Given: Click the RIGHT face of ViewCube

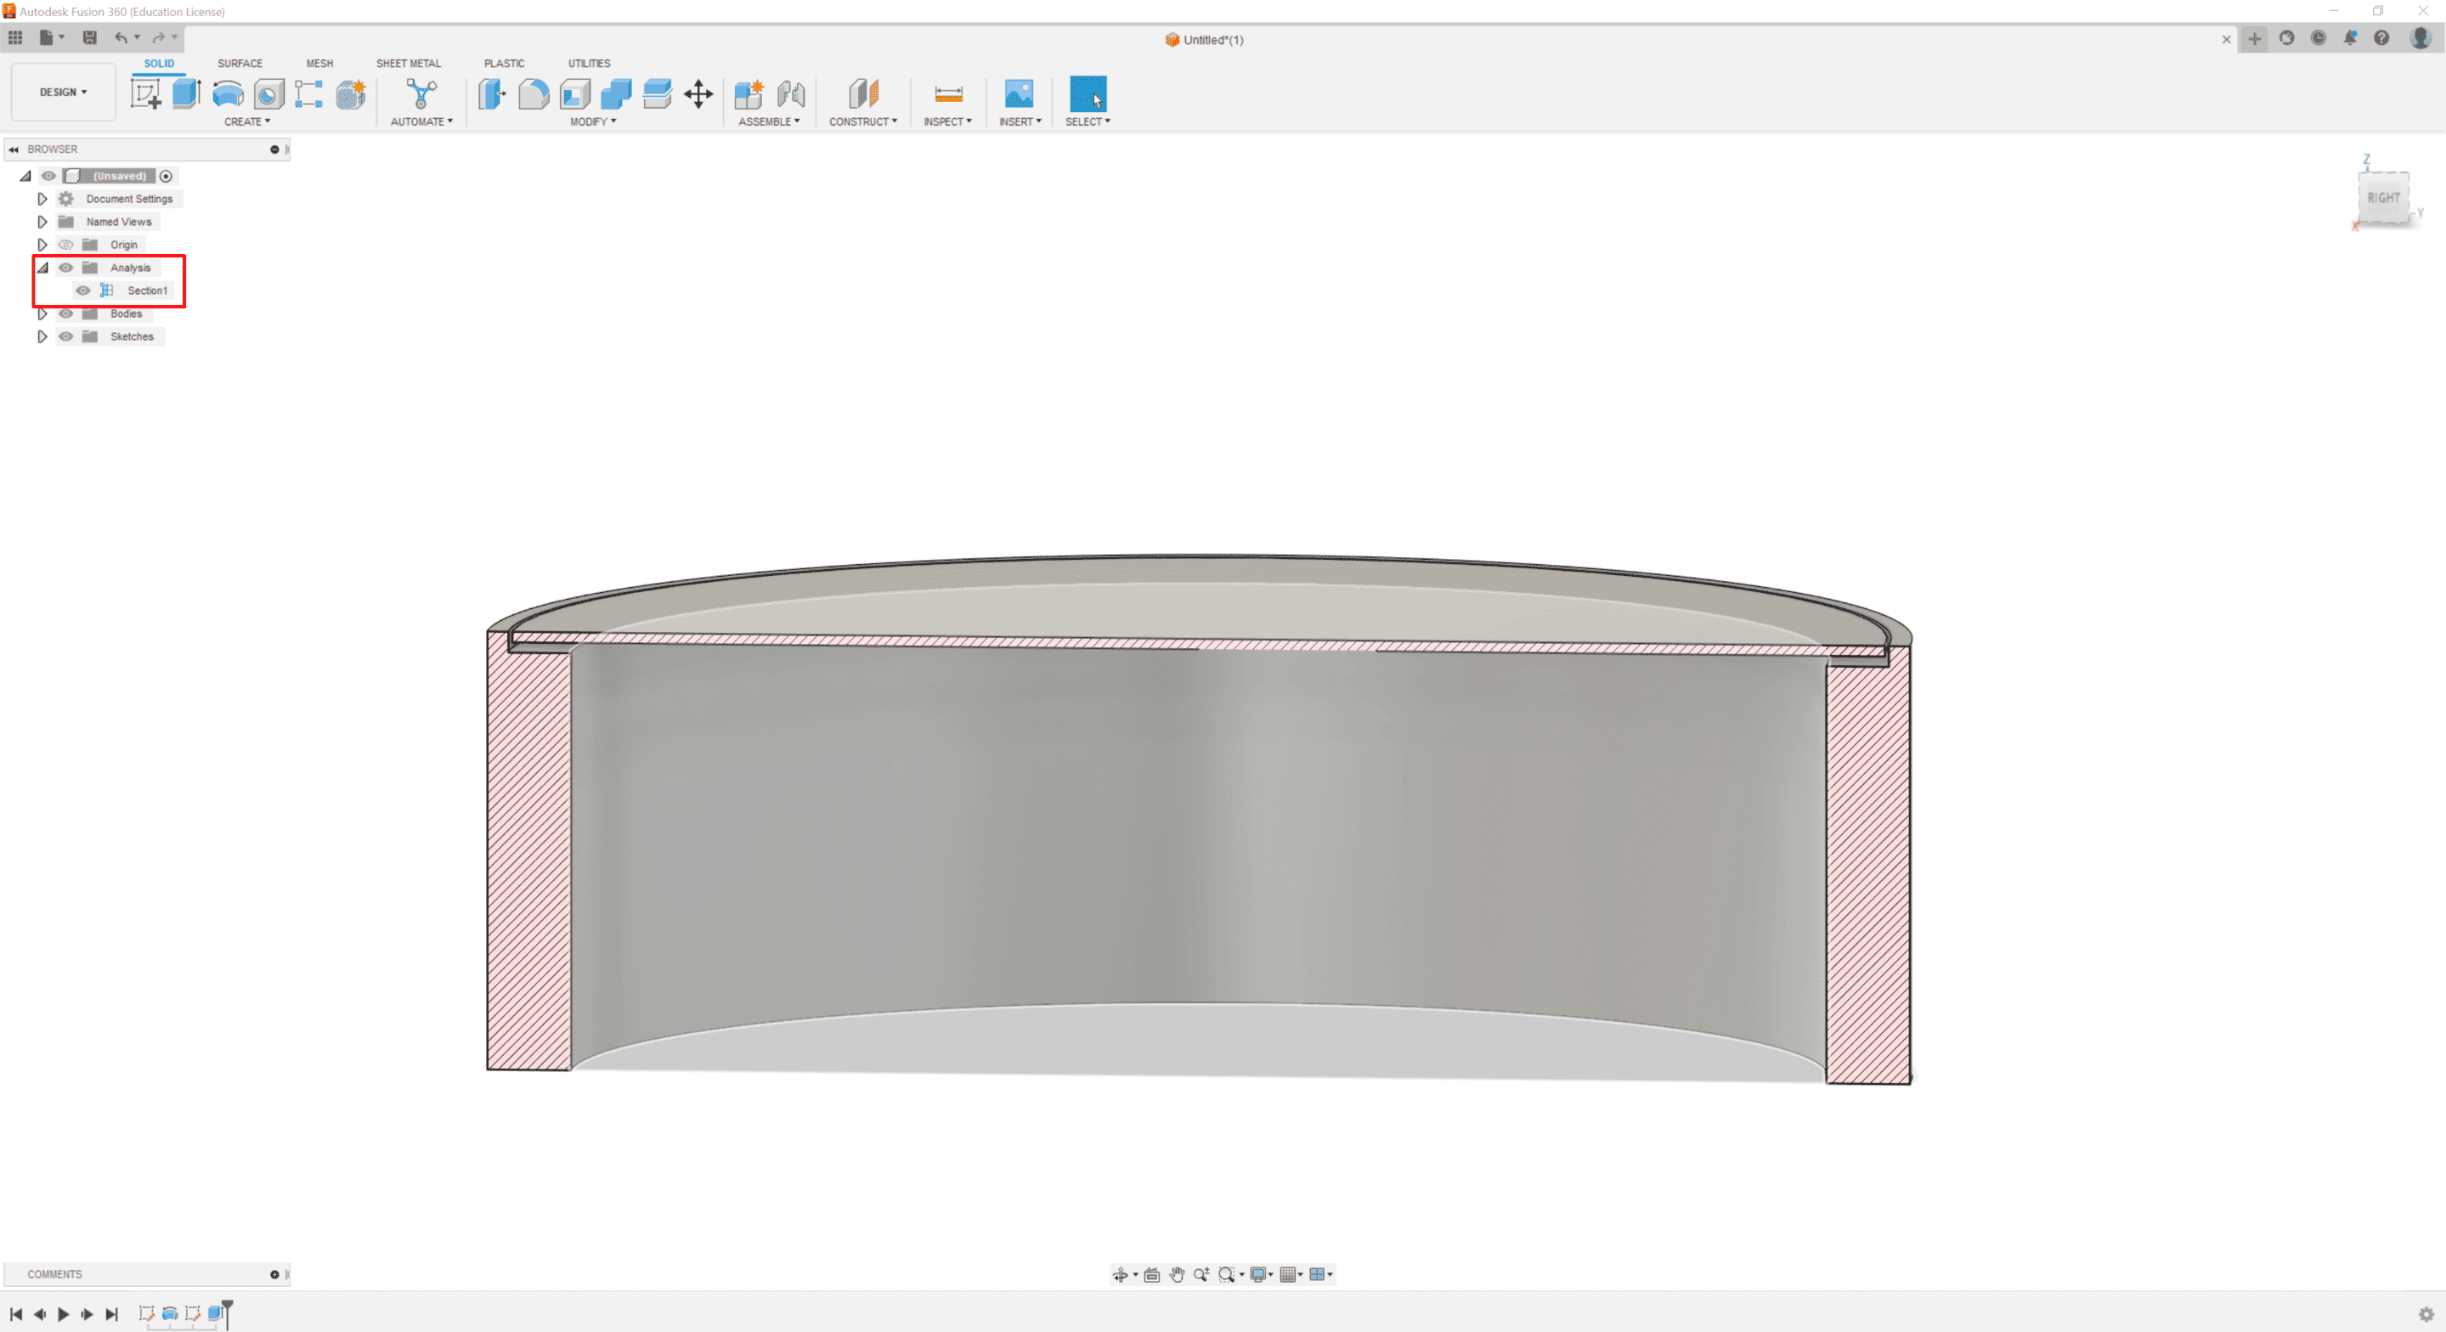Looking at the screenshot, I should coord(2382,197).
